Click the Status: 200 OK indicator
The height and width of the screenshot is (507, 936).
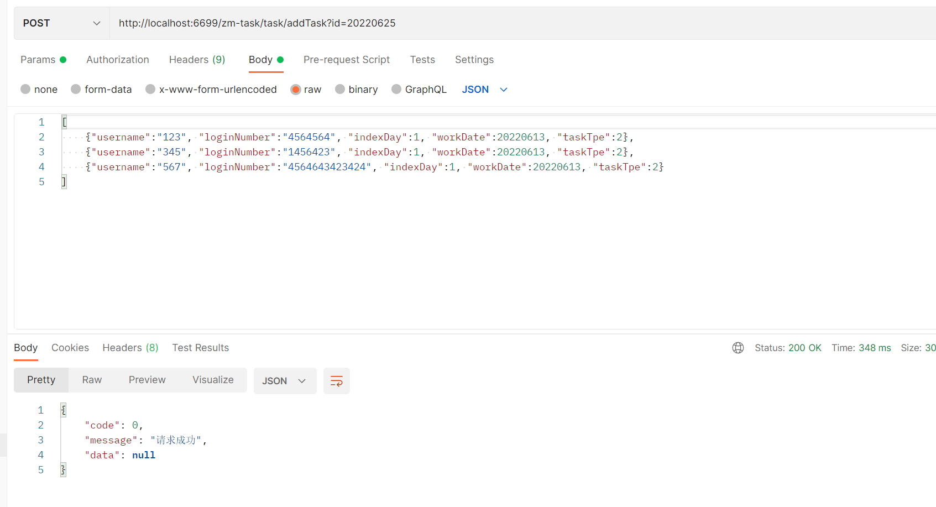point(788,348)
